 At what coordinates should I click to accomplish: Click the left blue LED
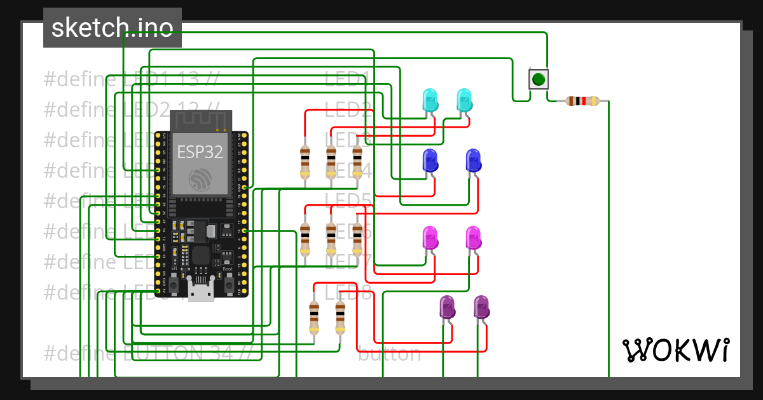point(431,159)
